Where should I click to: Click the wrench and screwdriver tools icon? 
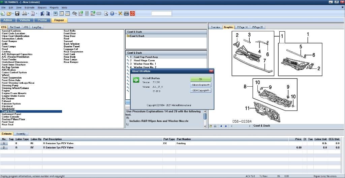(120, 13)
